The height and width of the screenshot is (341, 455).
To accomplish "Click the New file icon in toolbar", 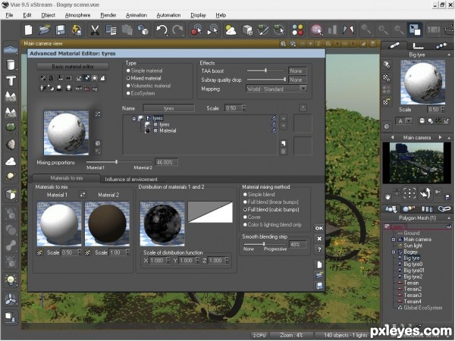I will coord(29,30).
